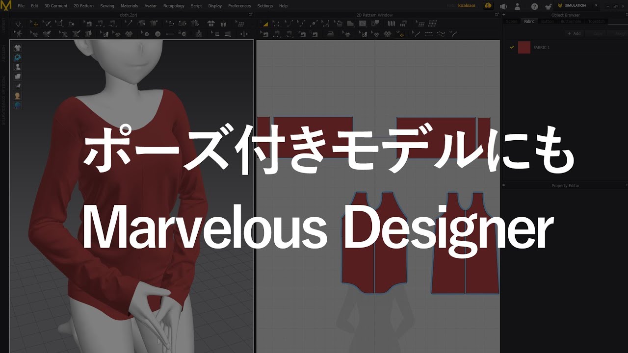The height and width of the screenshot is (353, 628).
Task: Pop out the 2D Pattern Window
Action: pos(497,15)
